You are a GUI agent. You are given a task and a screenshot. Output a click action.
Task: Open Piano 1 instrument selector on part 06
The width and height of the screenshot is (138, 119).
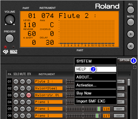click(48, 116)
